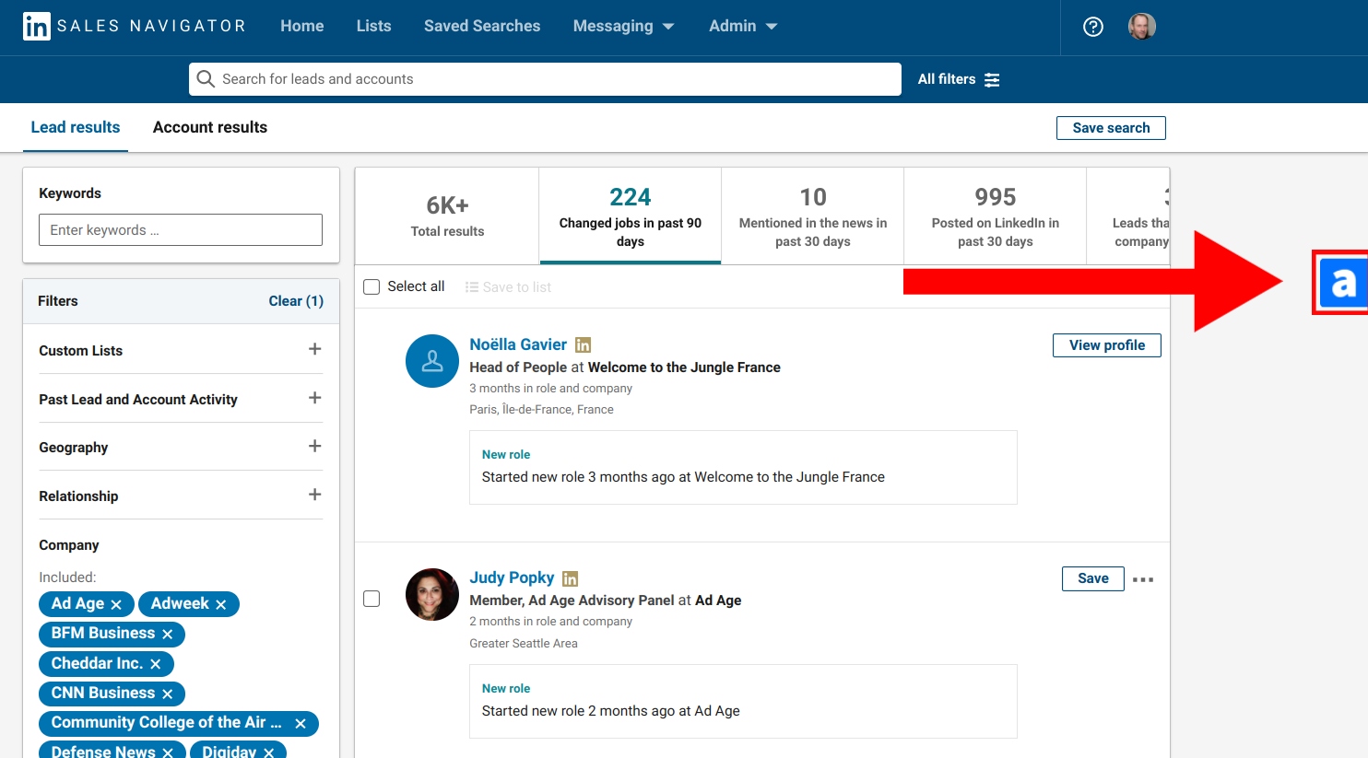
Task: Open All filters slider icon
Action: point(992,80)
